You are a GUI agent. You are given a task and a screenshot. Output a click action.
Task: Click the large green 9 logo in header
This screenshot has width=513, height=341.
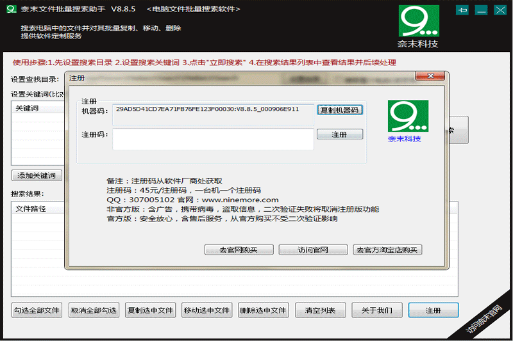click(419, 21)
